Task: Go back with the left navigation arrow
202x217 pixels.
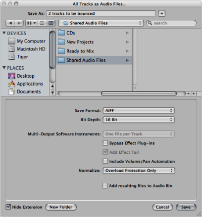Action: tap(10, 23)
